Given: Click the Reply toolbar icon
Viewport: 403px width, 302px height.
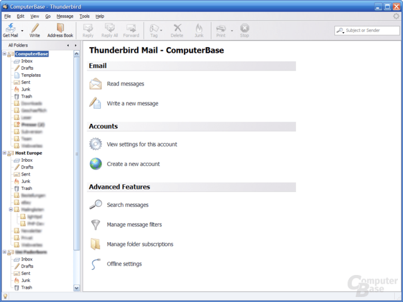Looking at the screenshot, I should click(x=88, y=28).
